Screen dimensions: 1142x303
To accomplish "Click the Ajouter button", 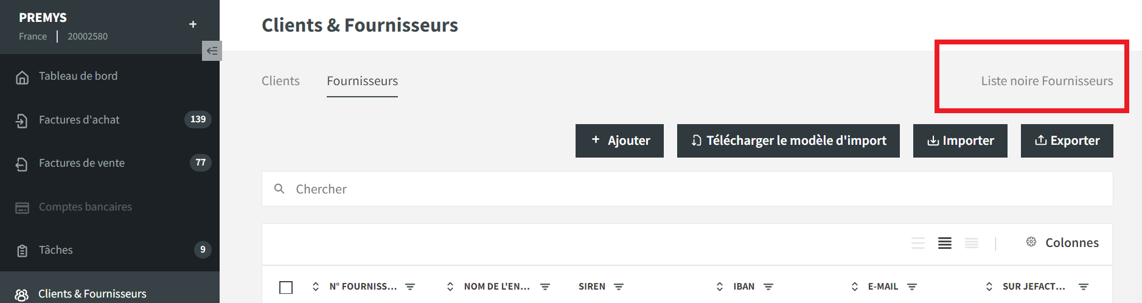I will [x=619, y=141].
